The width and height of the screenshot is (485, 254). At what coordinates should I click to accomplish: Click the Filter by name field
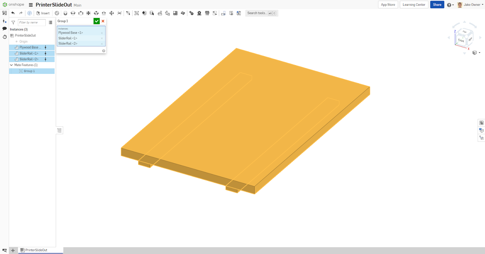click(x=32, y=22)
